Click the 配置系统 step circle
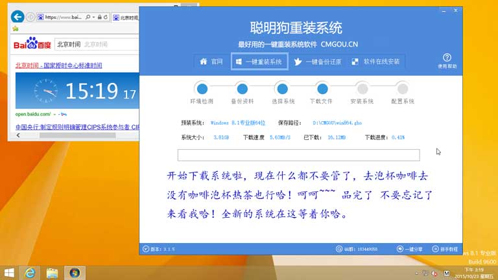The height and width of the screenshot is (280, 498). [402, 89]
